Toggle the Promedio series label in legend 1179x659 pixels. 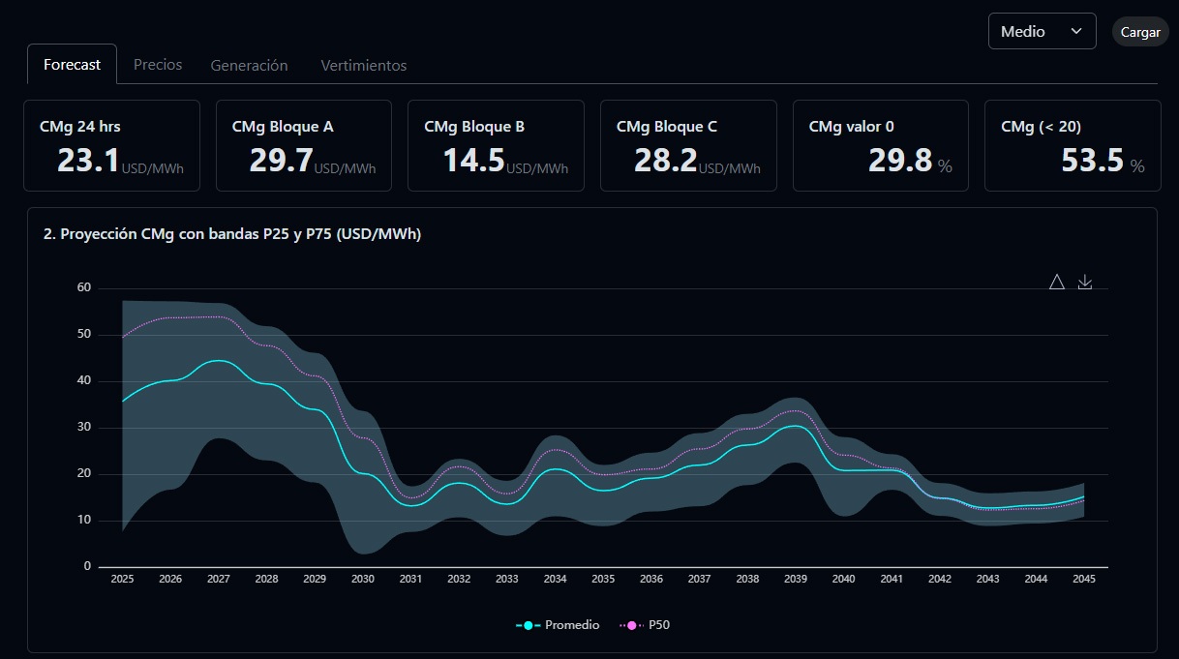click(x=572, y=625)
